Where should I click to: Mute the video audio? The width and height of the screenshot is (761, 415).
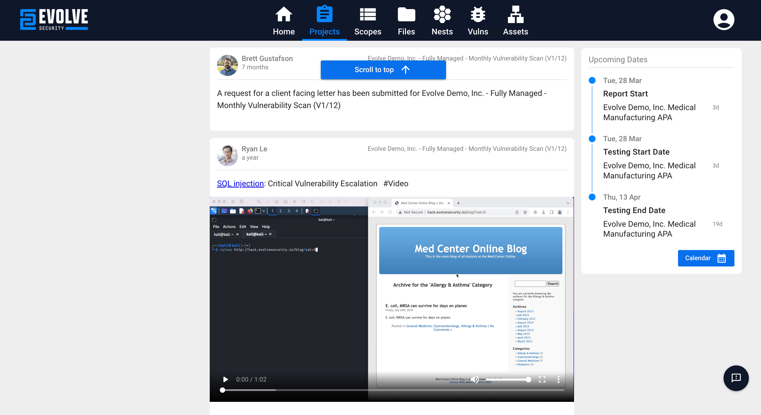475,379
